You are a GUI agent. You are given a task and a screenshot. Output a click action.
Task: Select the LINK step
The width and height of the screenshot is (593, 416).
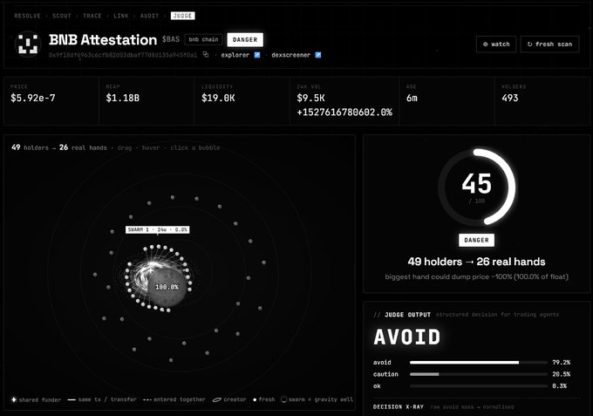pos(121,16)
